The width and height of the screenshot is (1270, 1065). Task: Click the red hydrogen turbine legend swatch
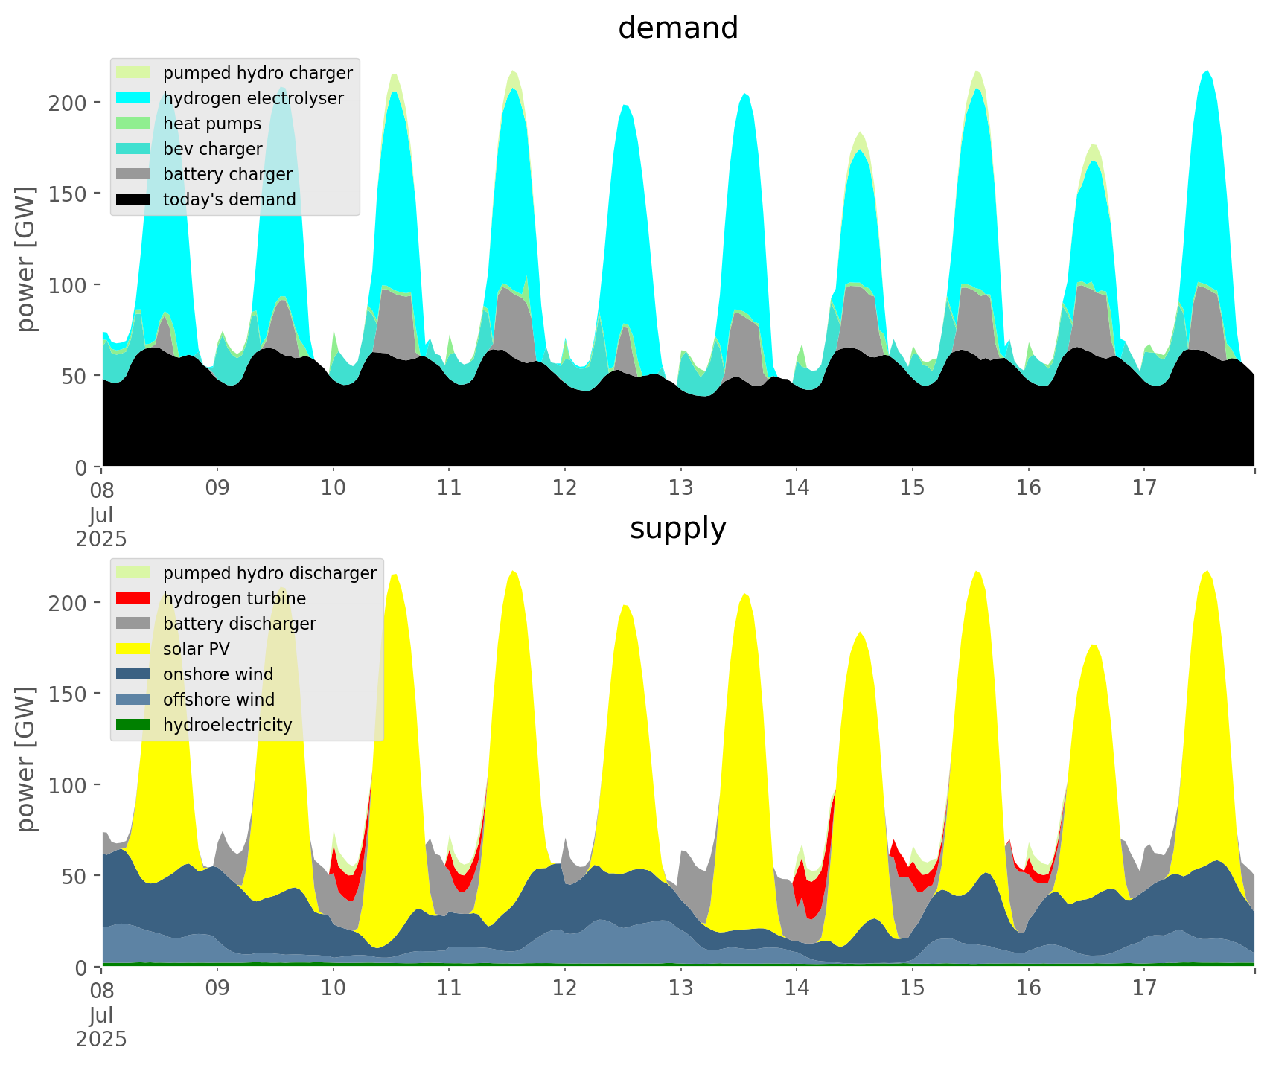[x=133, y=598]
